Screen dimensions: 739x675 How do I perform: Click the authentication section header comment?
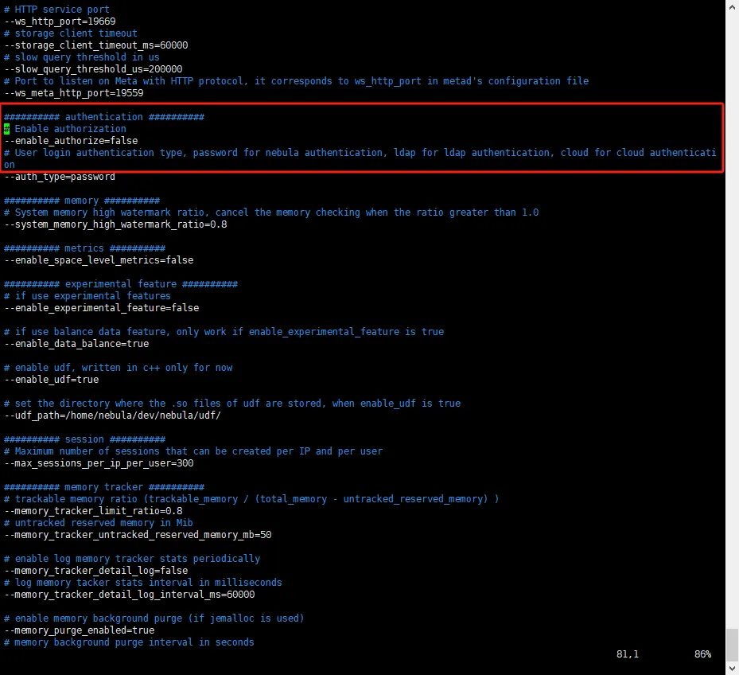click(x=104, y=117)
